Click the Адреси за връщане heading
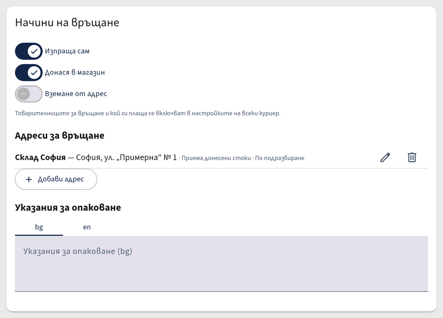The height and width of the screenshot is (318, 443). click(x=60, y=135)
